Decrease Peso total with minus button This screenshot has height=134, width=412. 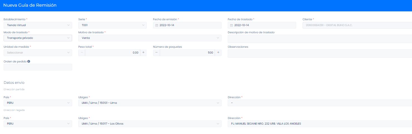(82, 53)
